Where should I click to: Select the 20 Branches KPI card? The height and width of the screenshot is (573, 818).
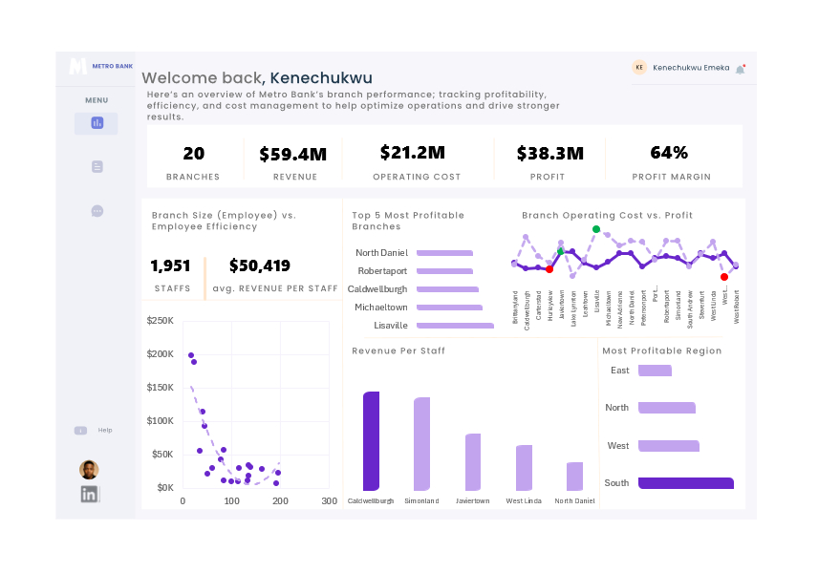tap(194, 161)
